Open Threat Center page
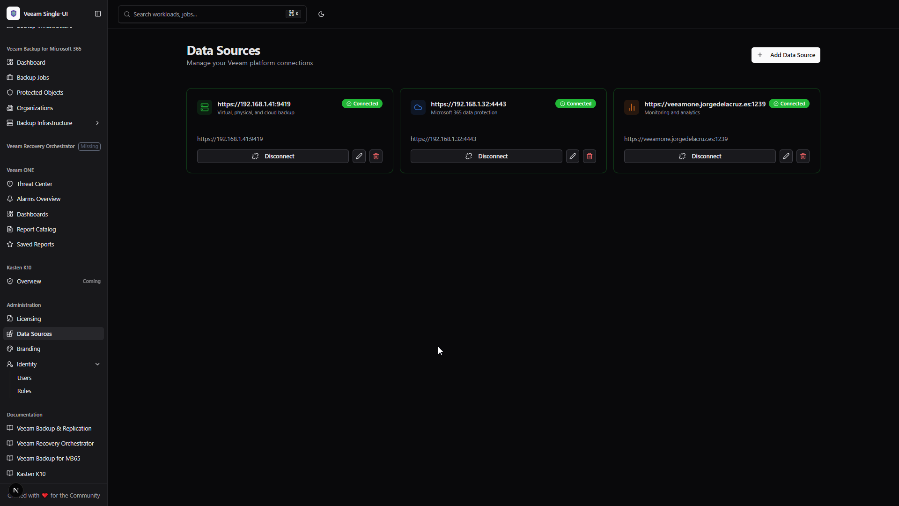Viewport: 899px width, 506px height. pyautogui.click(x=35, y=184)
